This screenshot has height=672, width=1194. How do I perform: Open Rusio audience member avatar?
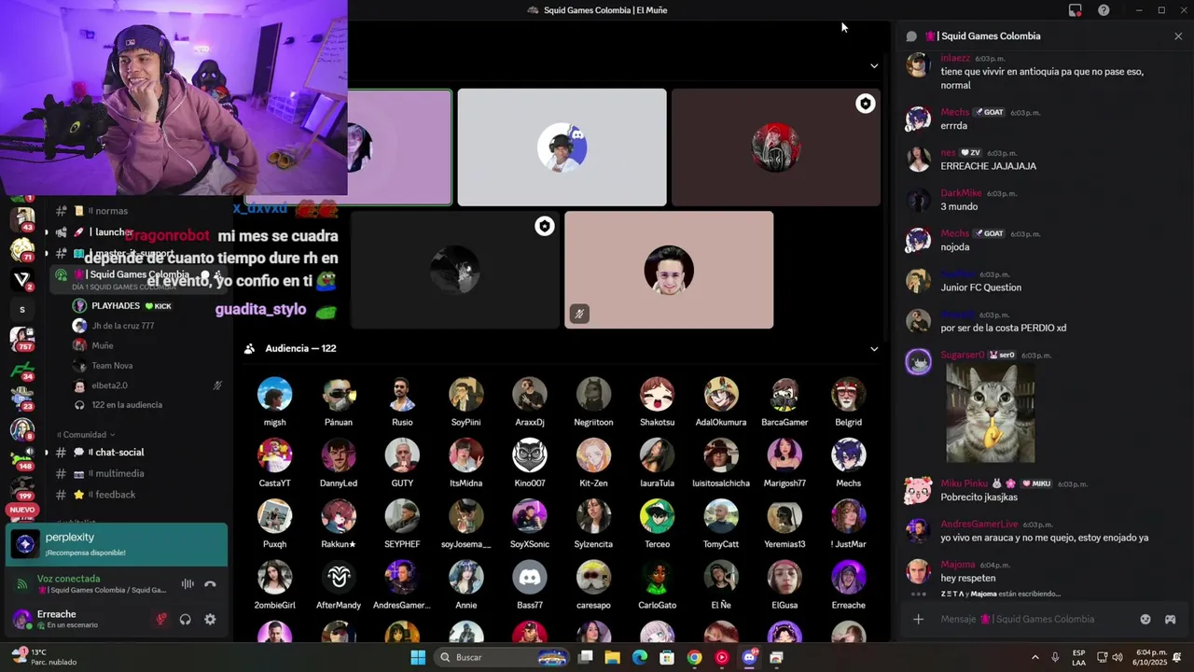pos(402,395)
